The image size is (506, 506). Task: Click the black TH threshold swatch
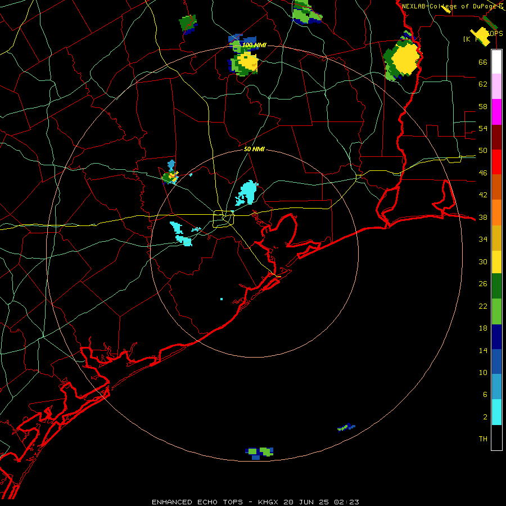click(496, 437)
